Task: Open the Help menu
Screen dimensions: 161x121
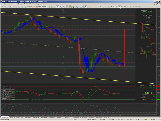Action: pyautogui.click(x=37, y=4)
